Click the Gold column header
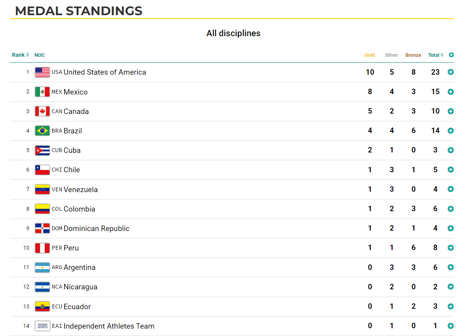Viewport: 474px width, 336px height. (x=370, y=55)
